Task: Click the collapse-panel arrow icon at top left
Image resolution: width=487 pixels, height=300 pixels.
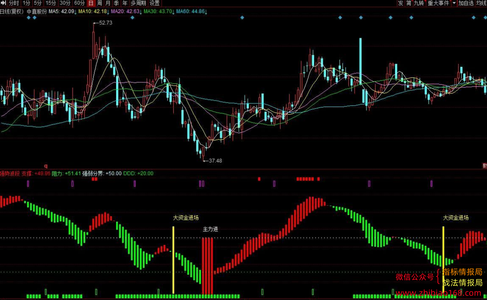Action: pyautogui.click(x=3, y=3)
